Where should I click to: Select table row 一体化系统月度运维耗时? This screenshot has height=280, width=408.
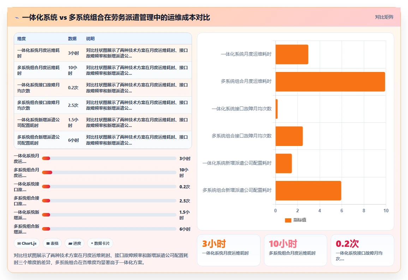[x=103, y=53]
